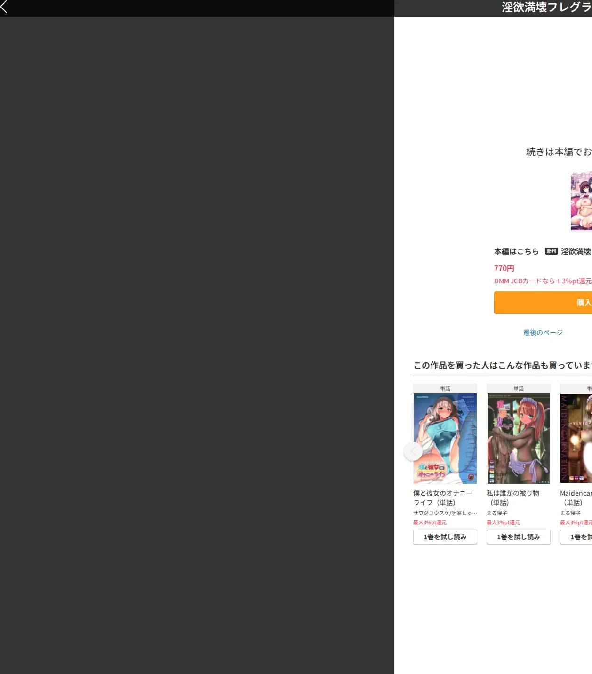Open the Maidencarnation cover image
The width and height of the screenshot is (592, 674).
(576, 439)
